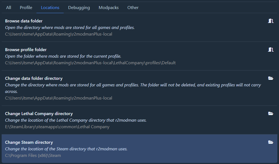Select Change data folder directory title
279x164 pixels.
click(x=34, y=78)
